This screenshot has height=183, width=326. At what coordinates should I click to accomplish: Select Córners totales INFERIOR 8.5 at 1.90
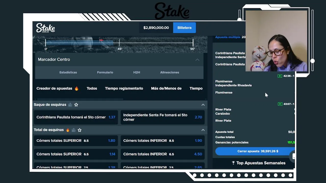point(162,141)
